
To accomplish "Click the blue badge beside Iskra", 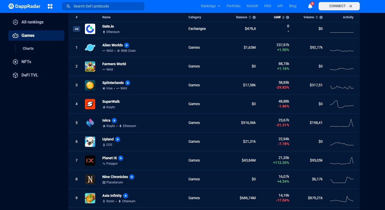I will (114, 121).
